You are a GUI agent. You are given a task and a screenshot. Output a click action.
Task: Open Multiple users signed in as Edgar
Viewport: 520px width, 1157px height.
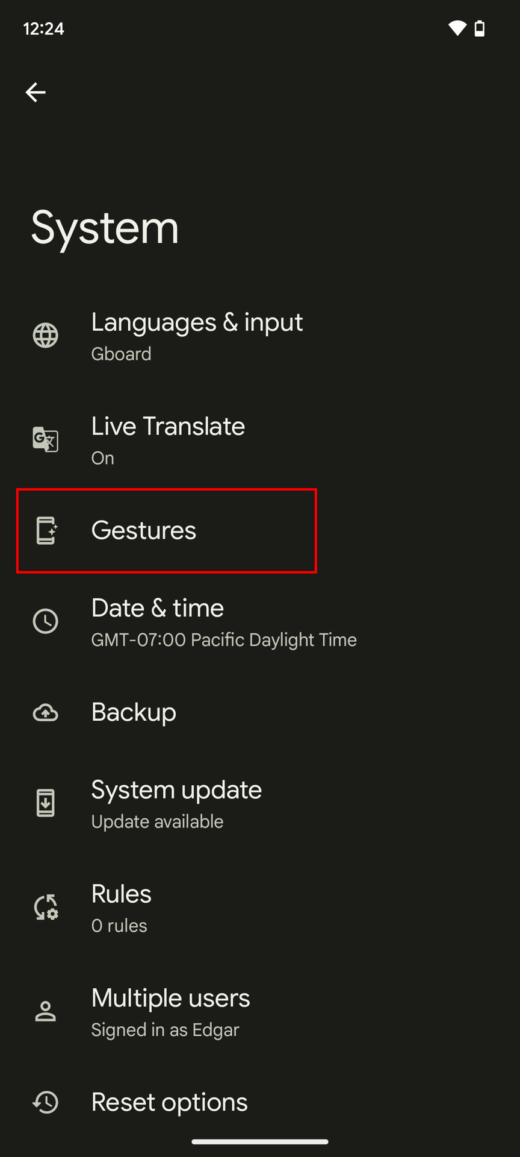tap(170, 1012)
